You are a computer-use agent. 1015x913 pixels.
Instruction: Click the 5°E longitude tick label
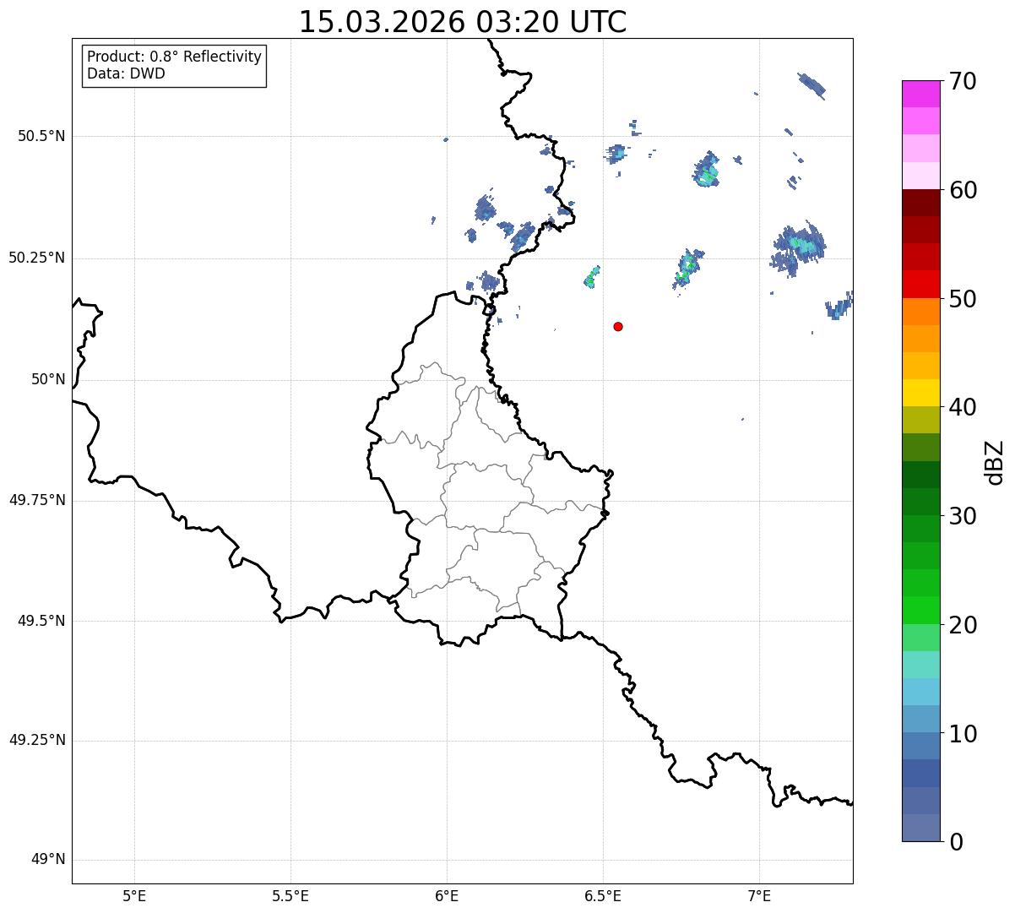click(x=134, y=895)
